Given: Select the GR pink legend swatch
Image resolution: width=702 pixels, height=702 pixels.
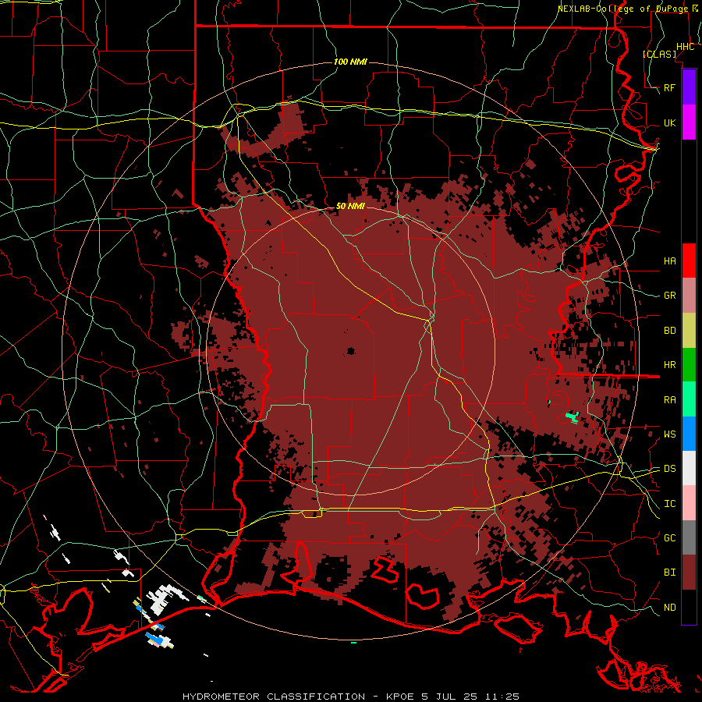Looking at the screenshot, I should [689, 296].
